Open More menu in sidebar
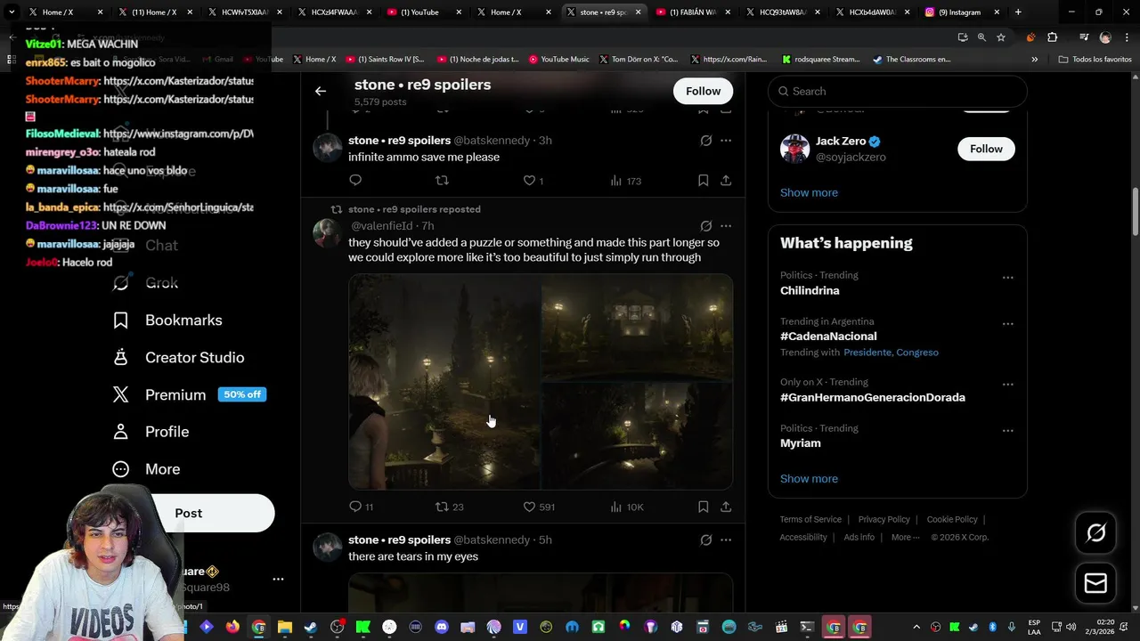Screen dimensions: 1140x641 point(146,469)
